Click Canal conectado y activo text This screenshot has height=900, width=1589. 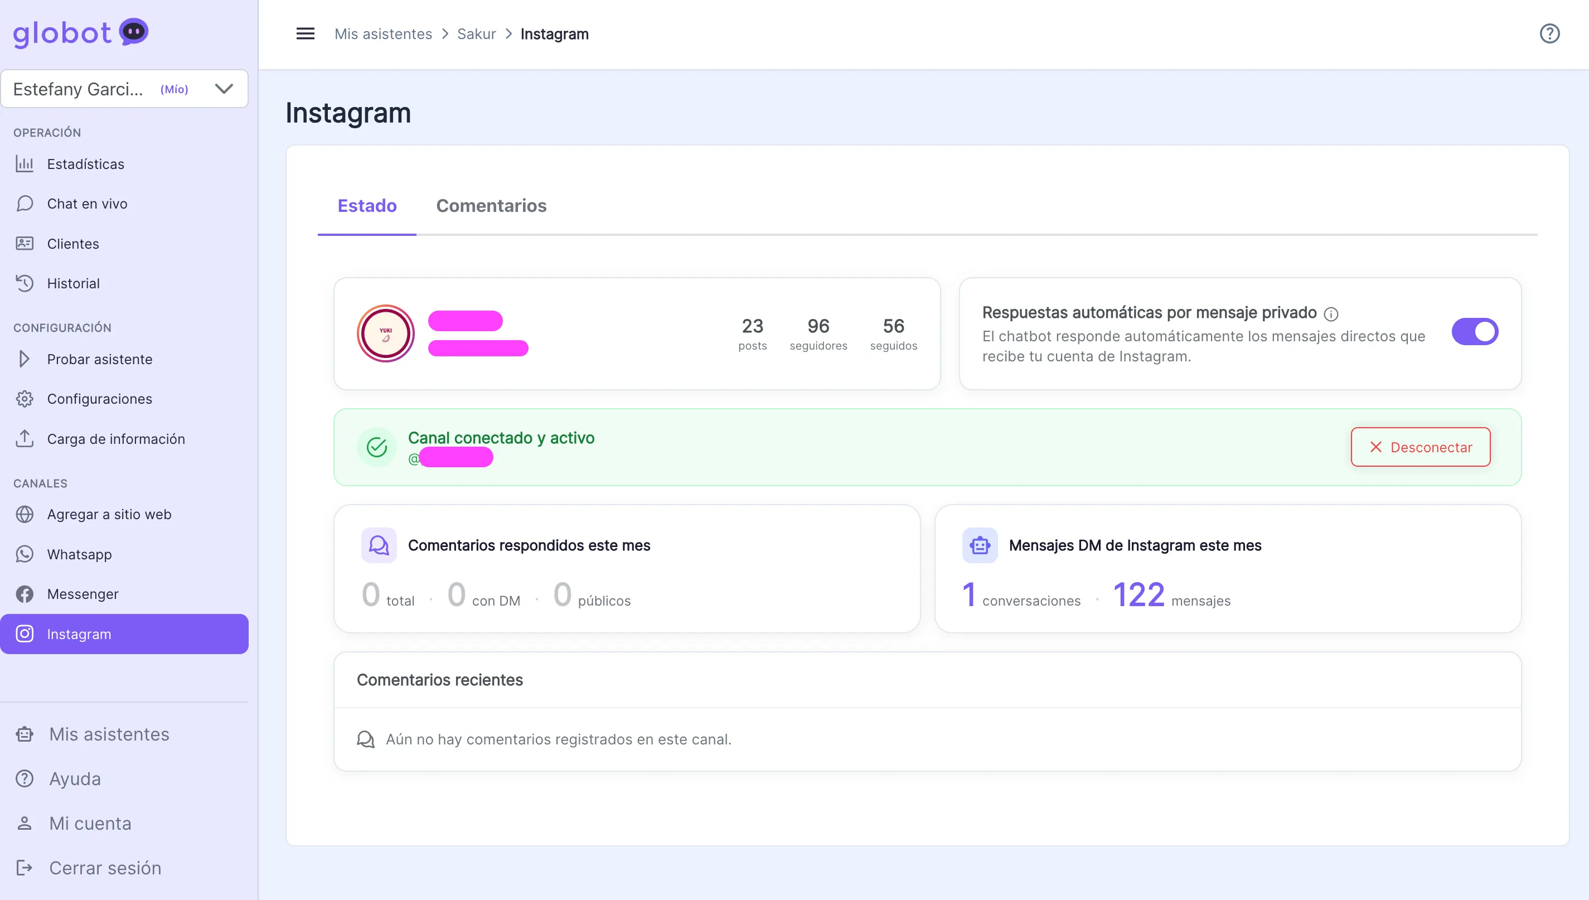(x=501, y=438)
